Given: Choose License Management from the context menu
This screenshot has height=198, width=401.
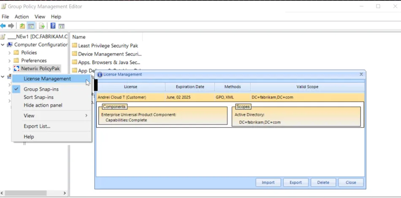Looking at the screenshot, I should (47, 79).
